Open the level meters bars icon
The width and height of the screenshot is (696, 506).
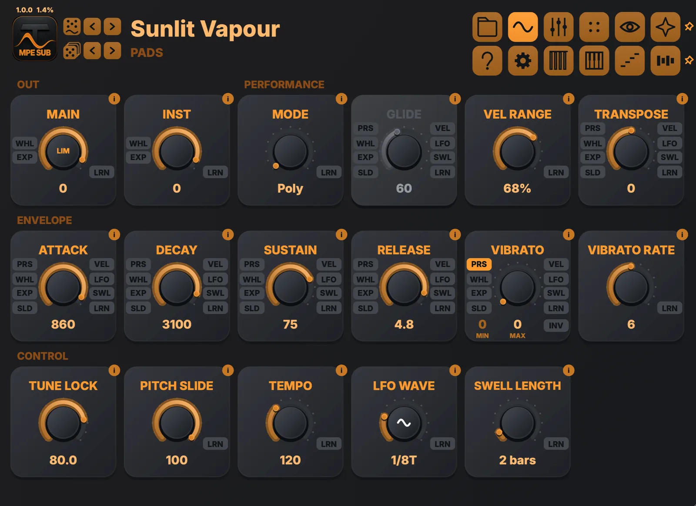[x=666, y=61]
